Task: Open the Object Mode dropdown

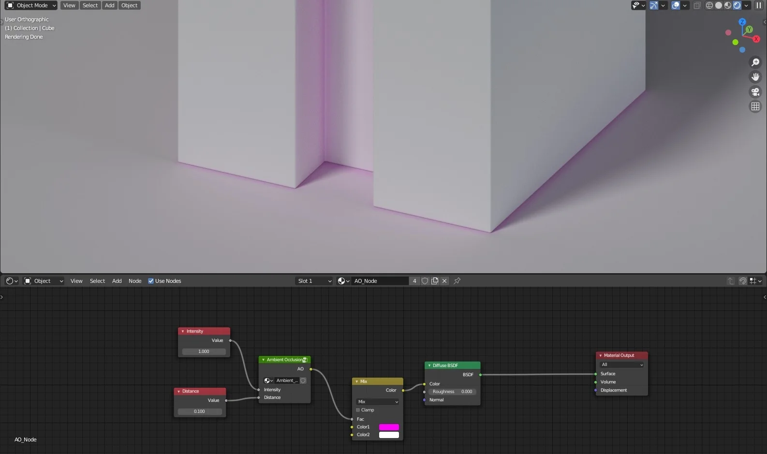Action: tap(31, 5)
